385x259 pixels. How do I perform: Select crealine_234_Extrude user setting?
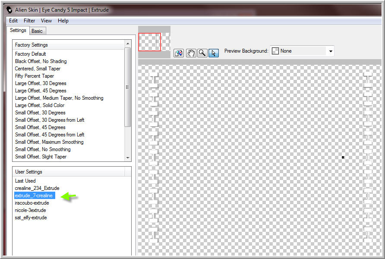point(37,188)
